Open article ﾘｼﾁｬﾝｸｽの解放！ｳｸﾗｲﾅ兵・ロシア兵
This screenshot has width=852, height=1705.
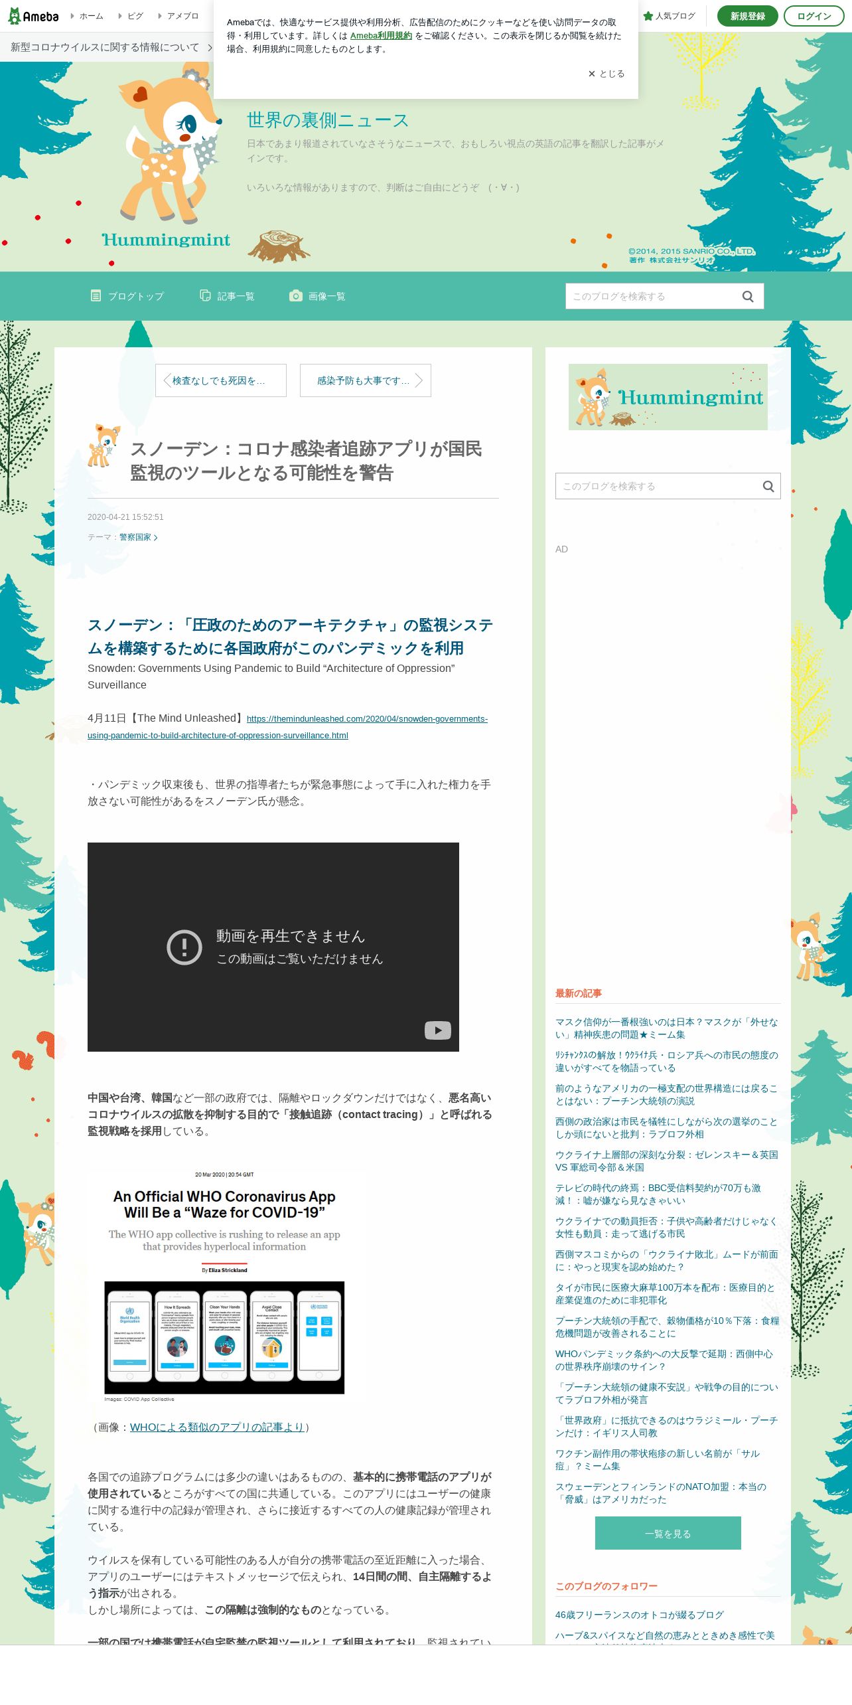(667, 1062)
